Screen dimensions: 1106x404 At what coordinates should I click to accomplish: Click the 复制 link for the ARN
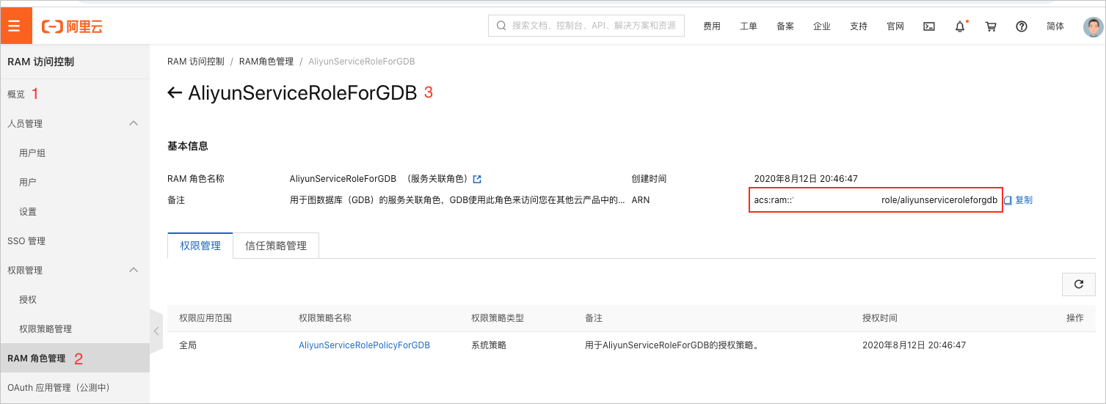click(x=1024, y=200)
